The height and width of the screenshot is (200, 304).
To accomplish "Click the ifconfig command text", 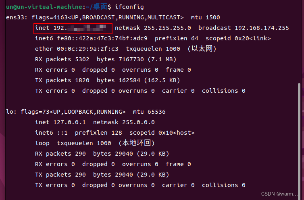I will coord(129,7).
